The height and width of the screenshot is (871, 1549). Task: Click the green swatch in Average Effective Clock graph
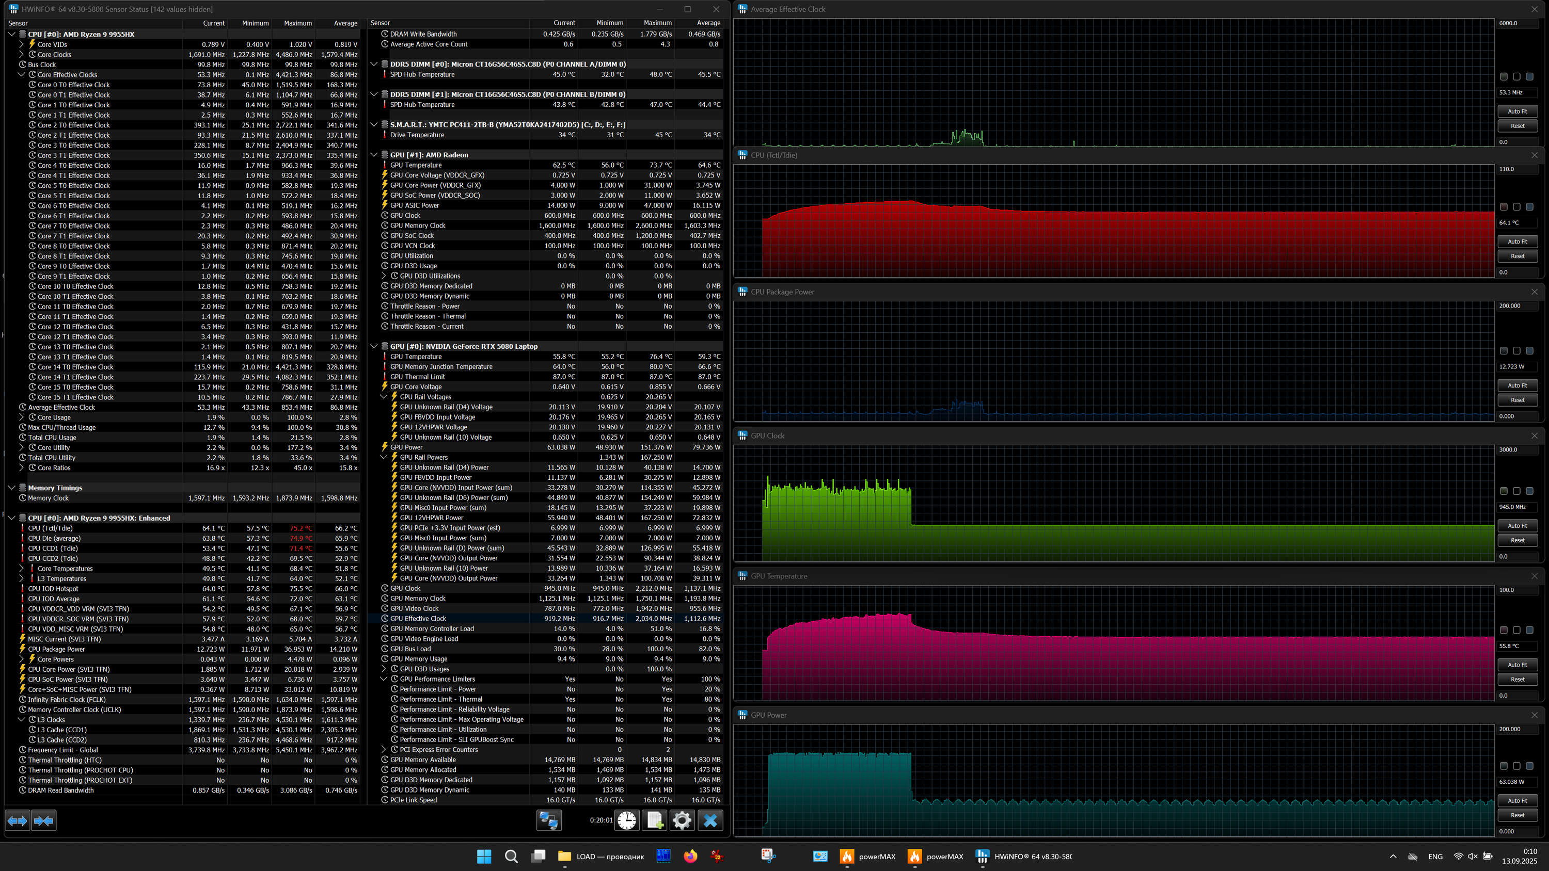(1503, 76)
